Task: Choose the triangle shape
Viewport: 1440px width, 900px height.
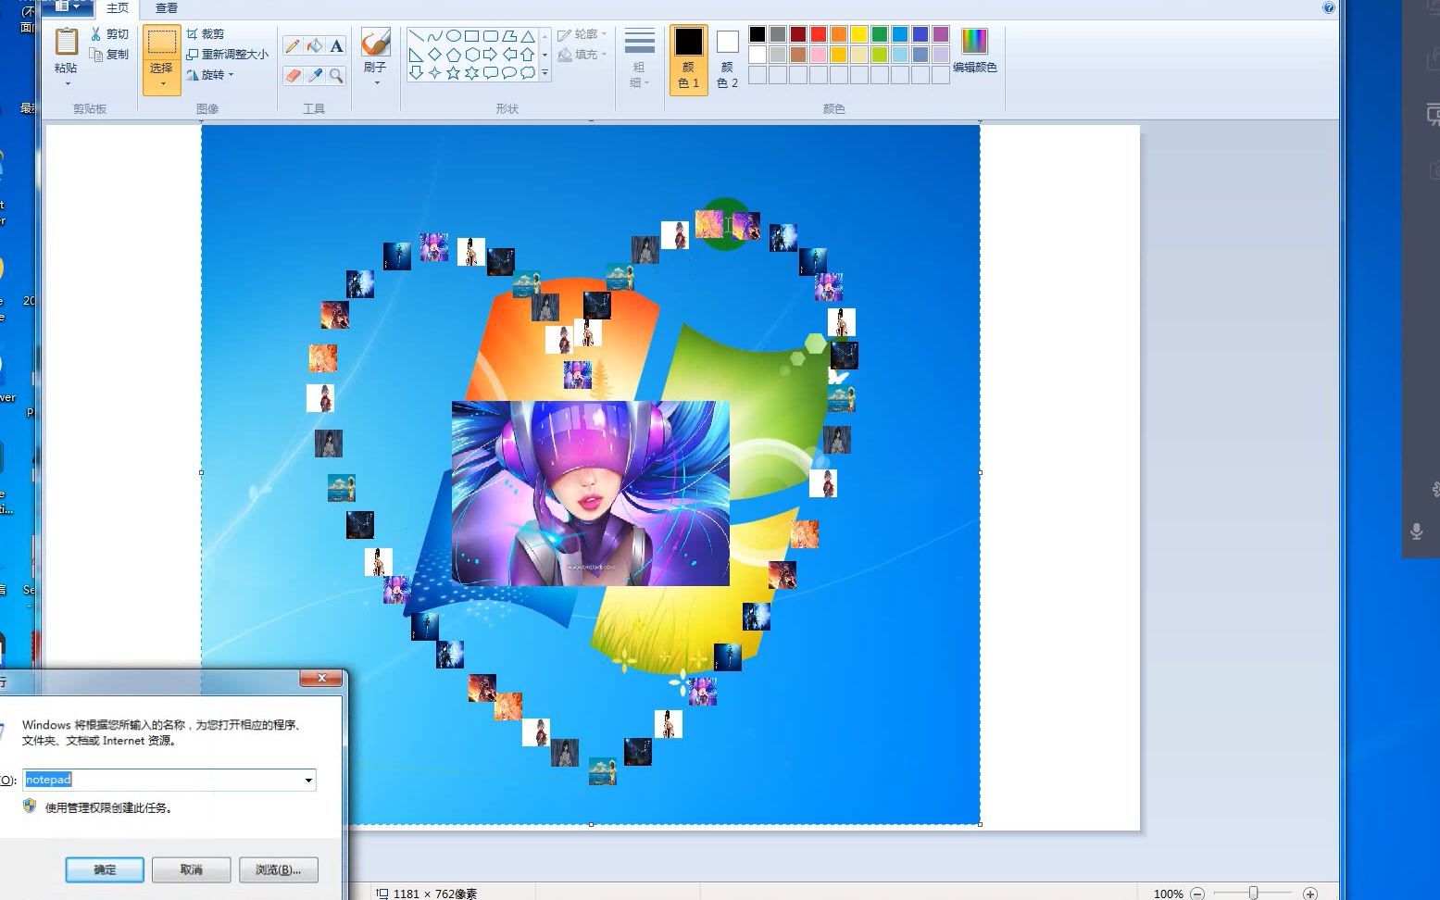Action: [527, 36]
